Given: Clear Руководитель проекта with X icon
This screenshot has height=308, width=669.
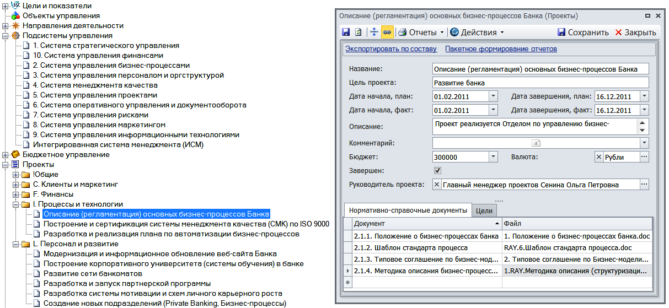Looking at the screenshot, I should (437, 185).
